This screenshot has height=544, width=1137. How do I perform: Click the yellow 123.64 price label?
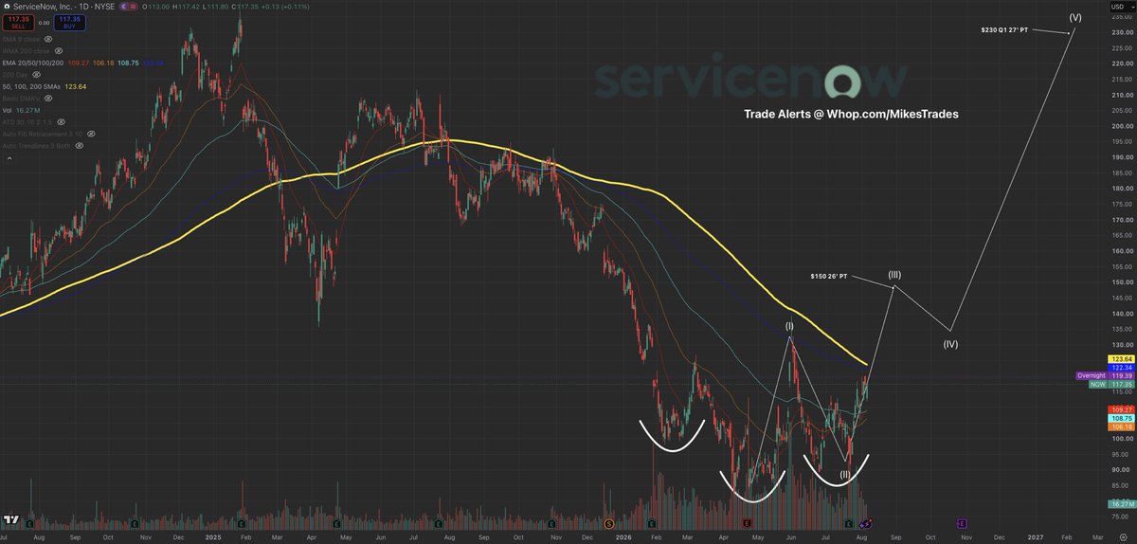[1121, 359]
